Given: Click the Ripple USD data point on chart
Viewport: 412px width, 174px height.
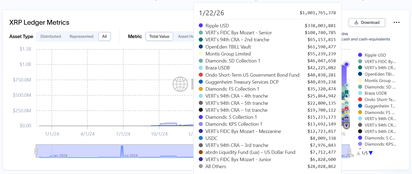Looking at the screenshot, I should (347, 64).
